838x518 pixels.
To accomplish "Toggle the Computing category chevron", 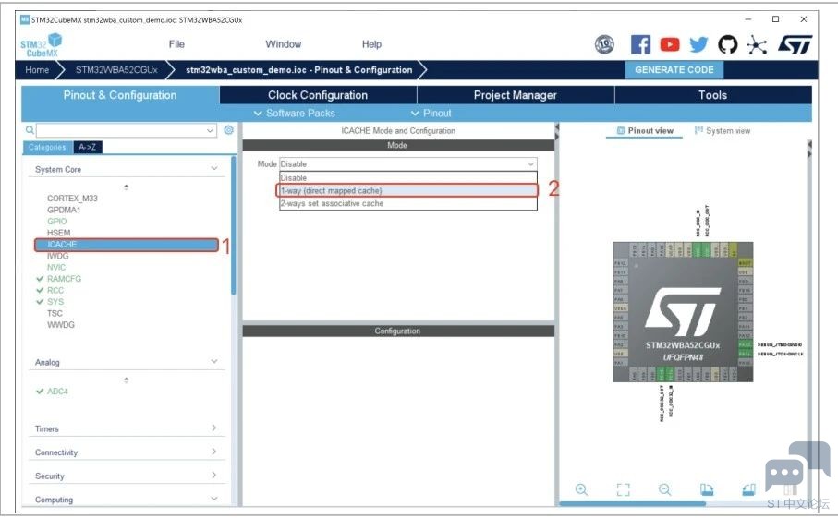I will pyautogui.click(x=213, y=499).
